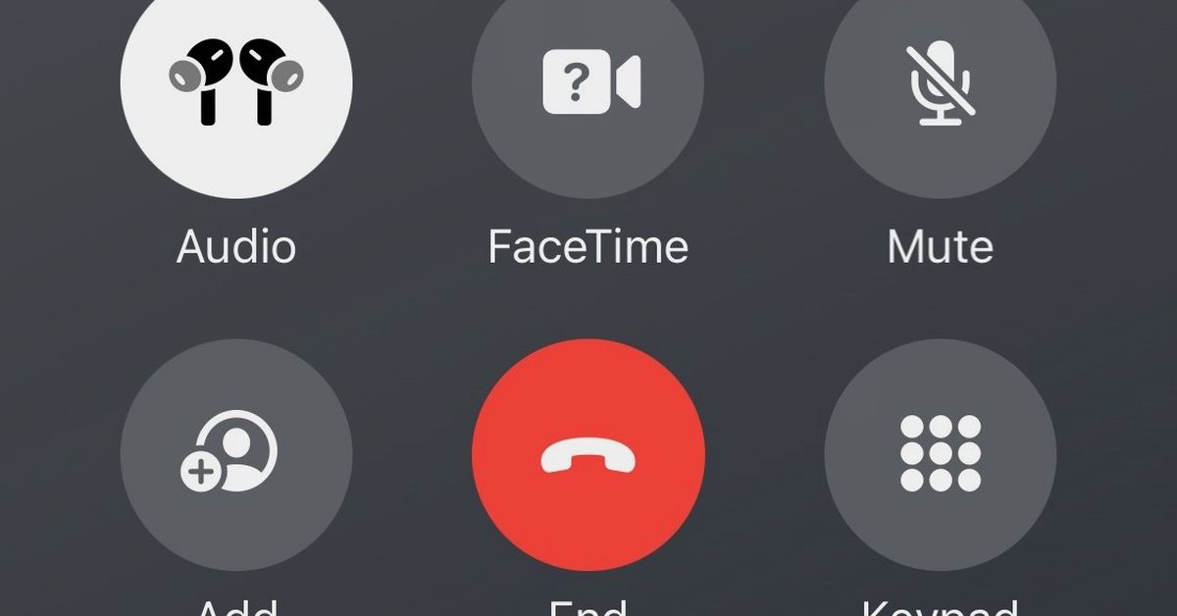Toggle the highlighted white Audio button

[x=235, y=82]
